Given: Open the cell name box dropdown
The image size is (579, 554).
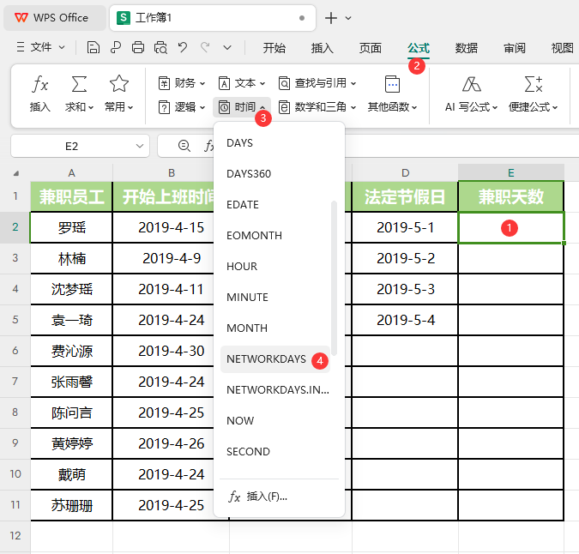Looking at the screenshot, I should (139, 147).
